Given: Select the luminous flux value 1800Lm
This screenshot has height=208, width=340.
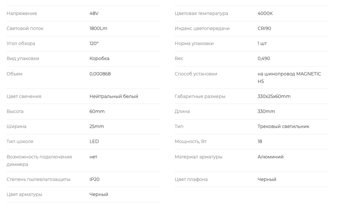Looking at the screenshot, I should click(98, 29).
